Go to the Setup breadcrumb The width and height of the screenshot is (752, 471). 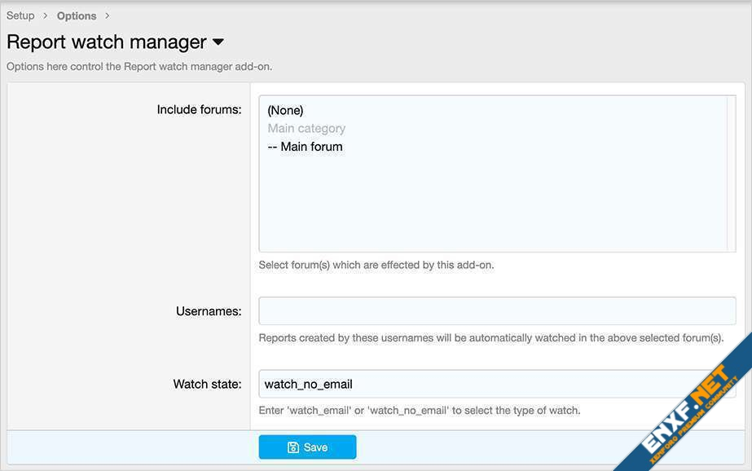click(20, 15)
